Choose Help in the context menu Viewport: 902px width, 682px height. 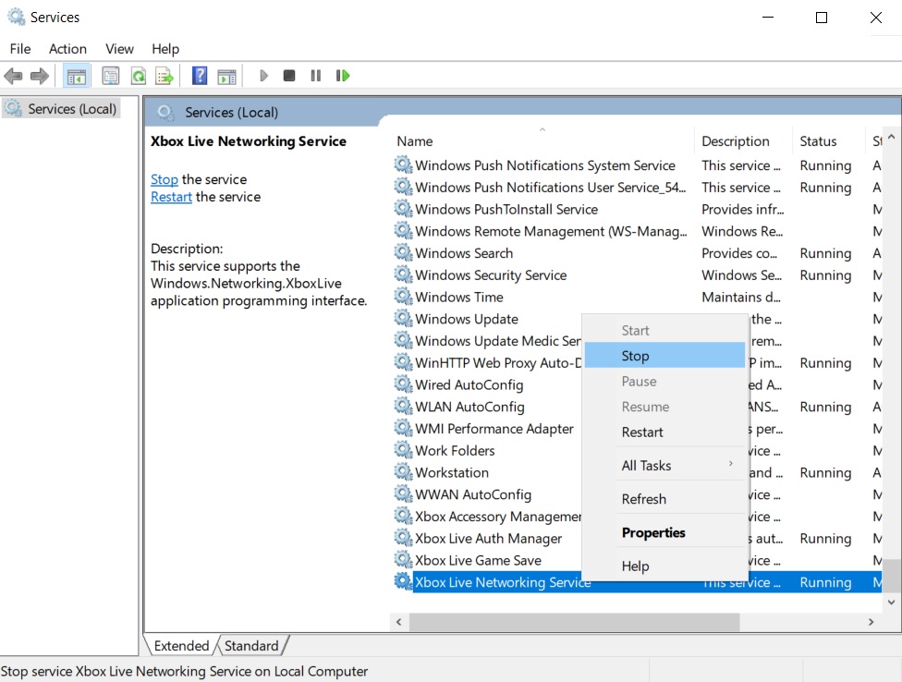665,566
